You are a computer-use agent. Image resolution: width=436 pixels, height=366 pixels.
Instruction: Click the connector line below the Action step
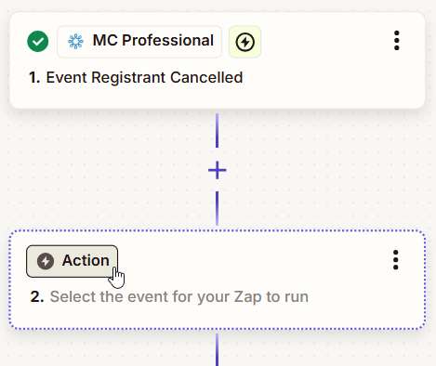217,350
